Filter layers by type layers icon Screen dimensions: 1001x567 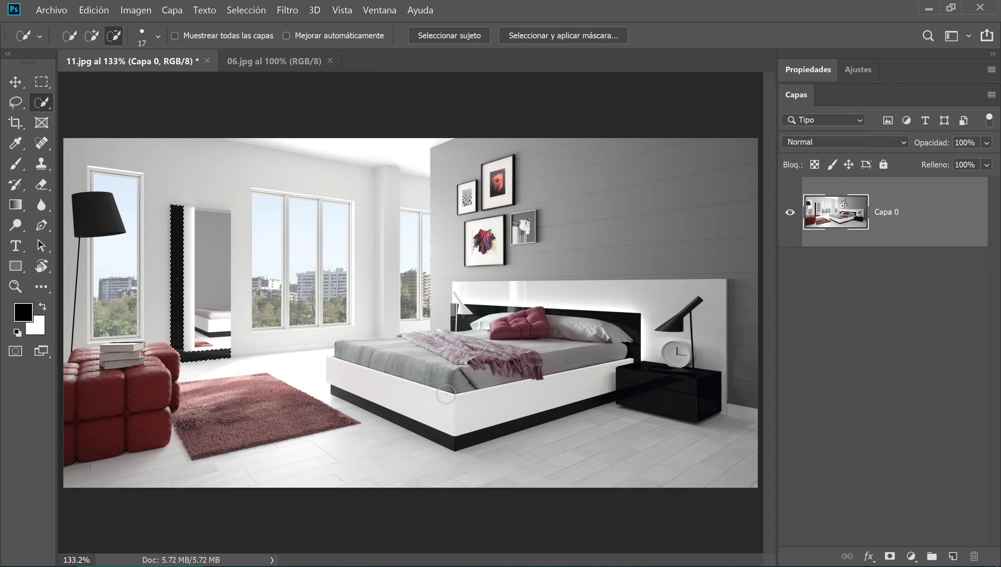[x=925, y=120]
